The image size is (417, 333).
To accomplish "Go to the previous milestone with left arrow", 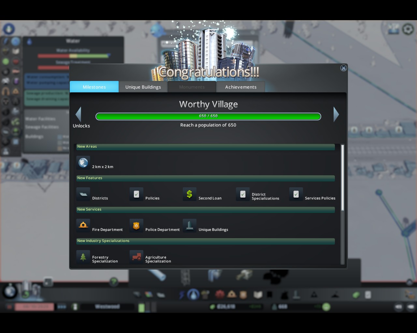I will 78,114.
